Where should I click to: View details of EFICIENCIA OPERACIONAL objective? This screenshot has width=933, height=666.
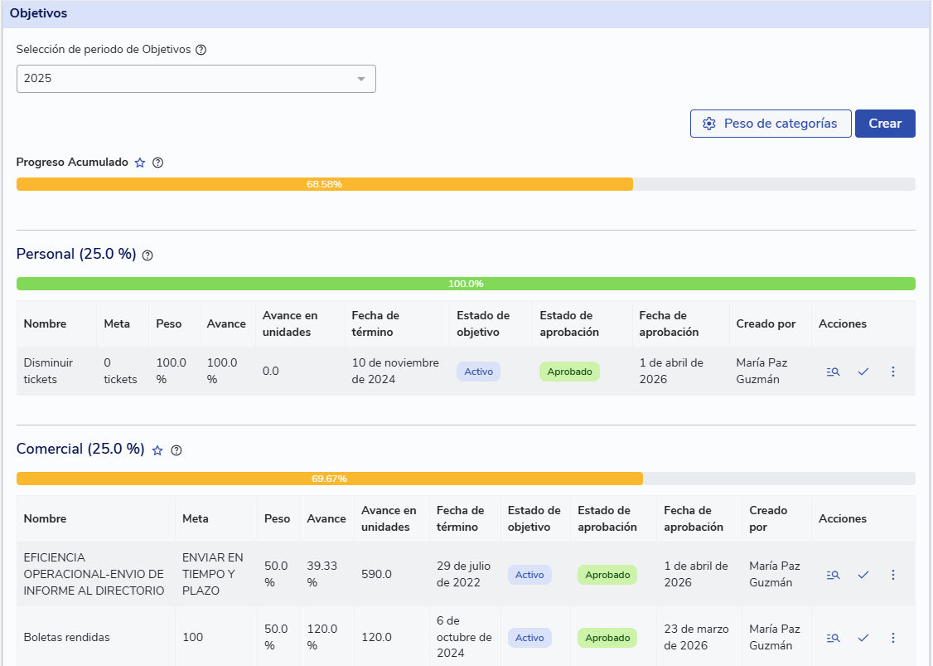(833, 575)
